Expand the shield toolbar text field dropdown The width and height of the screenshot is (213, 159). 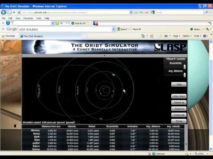(x=53, y=23)
